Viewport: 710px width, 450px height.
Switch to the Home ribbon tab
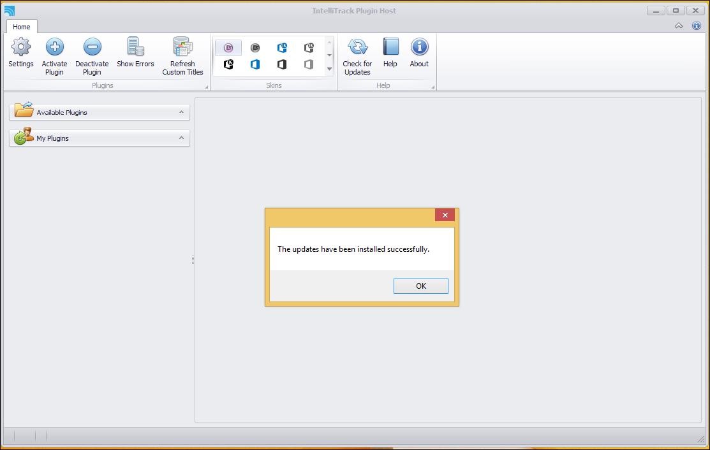pos(21,27)
